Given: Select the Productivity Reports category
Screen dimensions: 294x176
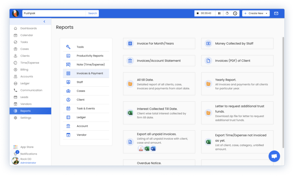Looking at the screenshot, I should point(86,56).
